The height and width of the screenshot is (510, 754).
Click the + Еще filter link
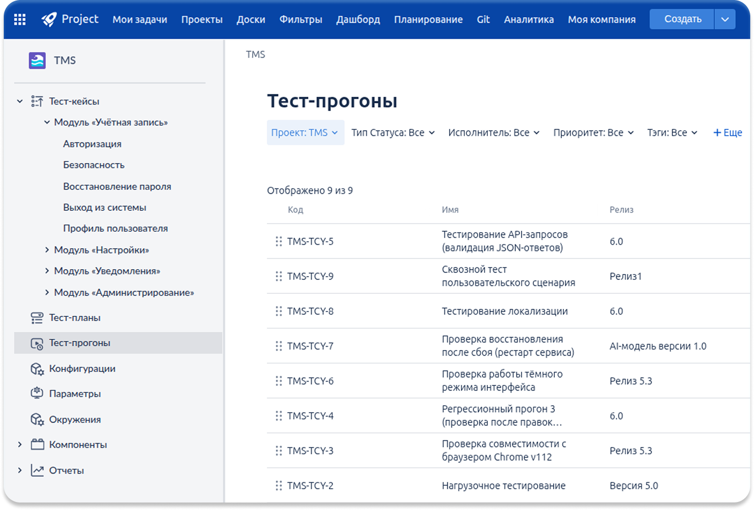[x=727, y=133]
